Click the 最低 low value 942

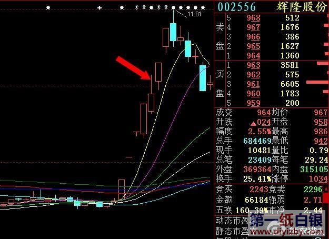pos(321,141)
